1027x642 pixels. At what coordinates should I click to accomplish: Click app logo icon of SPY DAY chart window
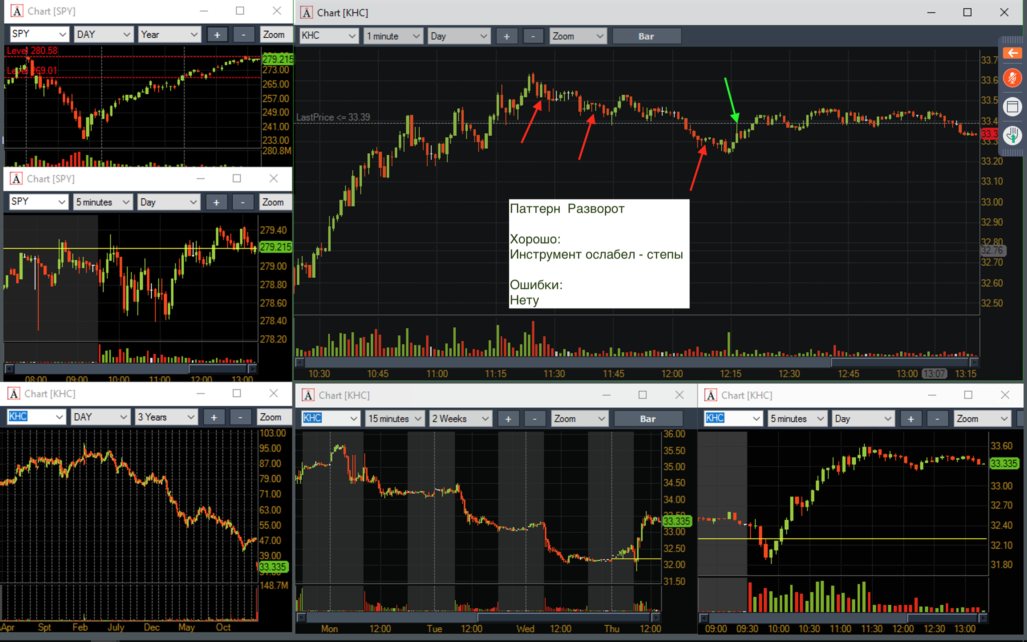[x=17, y=11]
